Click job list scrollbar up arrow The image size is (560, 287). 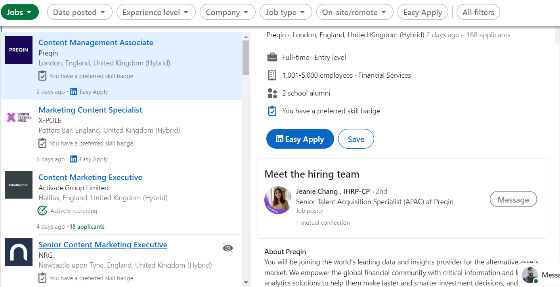[x=246, y=36]
